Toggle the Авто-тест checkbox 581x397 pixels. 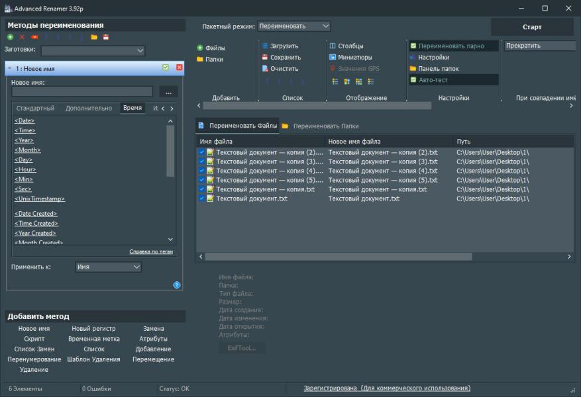413,79
